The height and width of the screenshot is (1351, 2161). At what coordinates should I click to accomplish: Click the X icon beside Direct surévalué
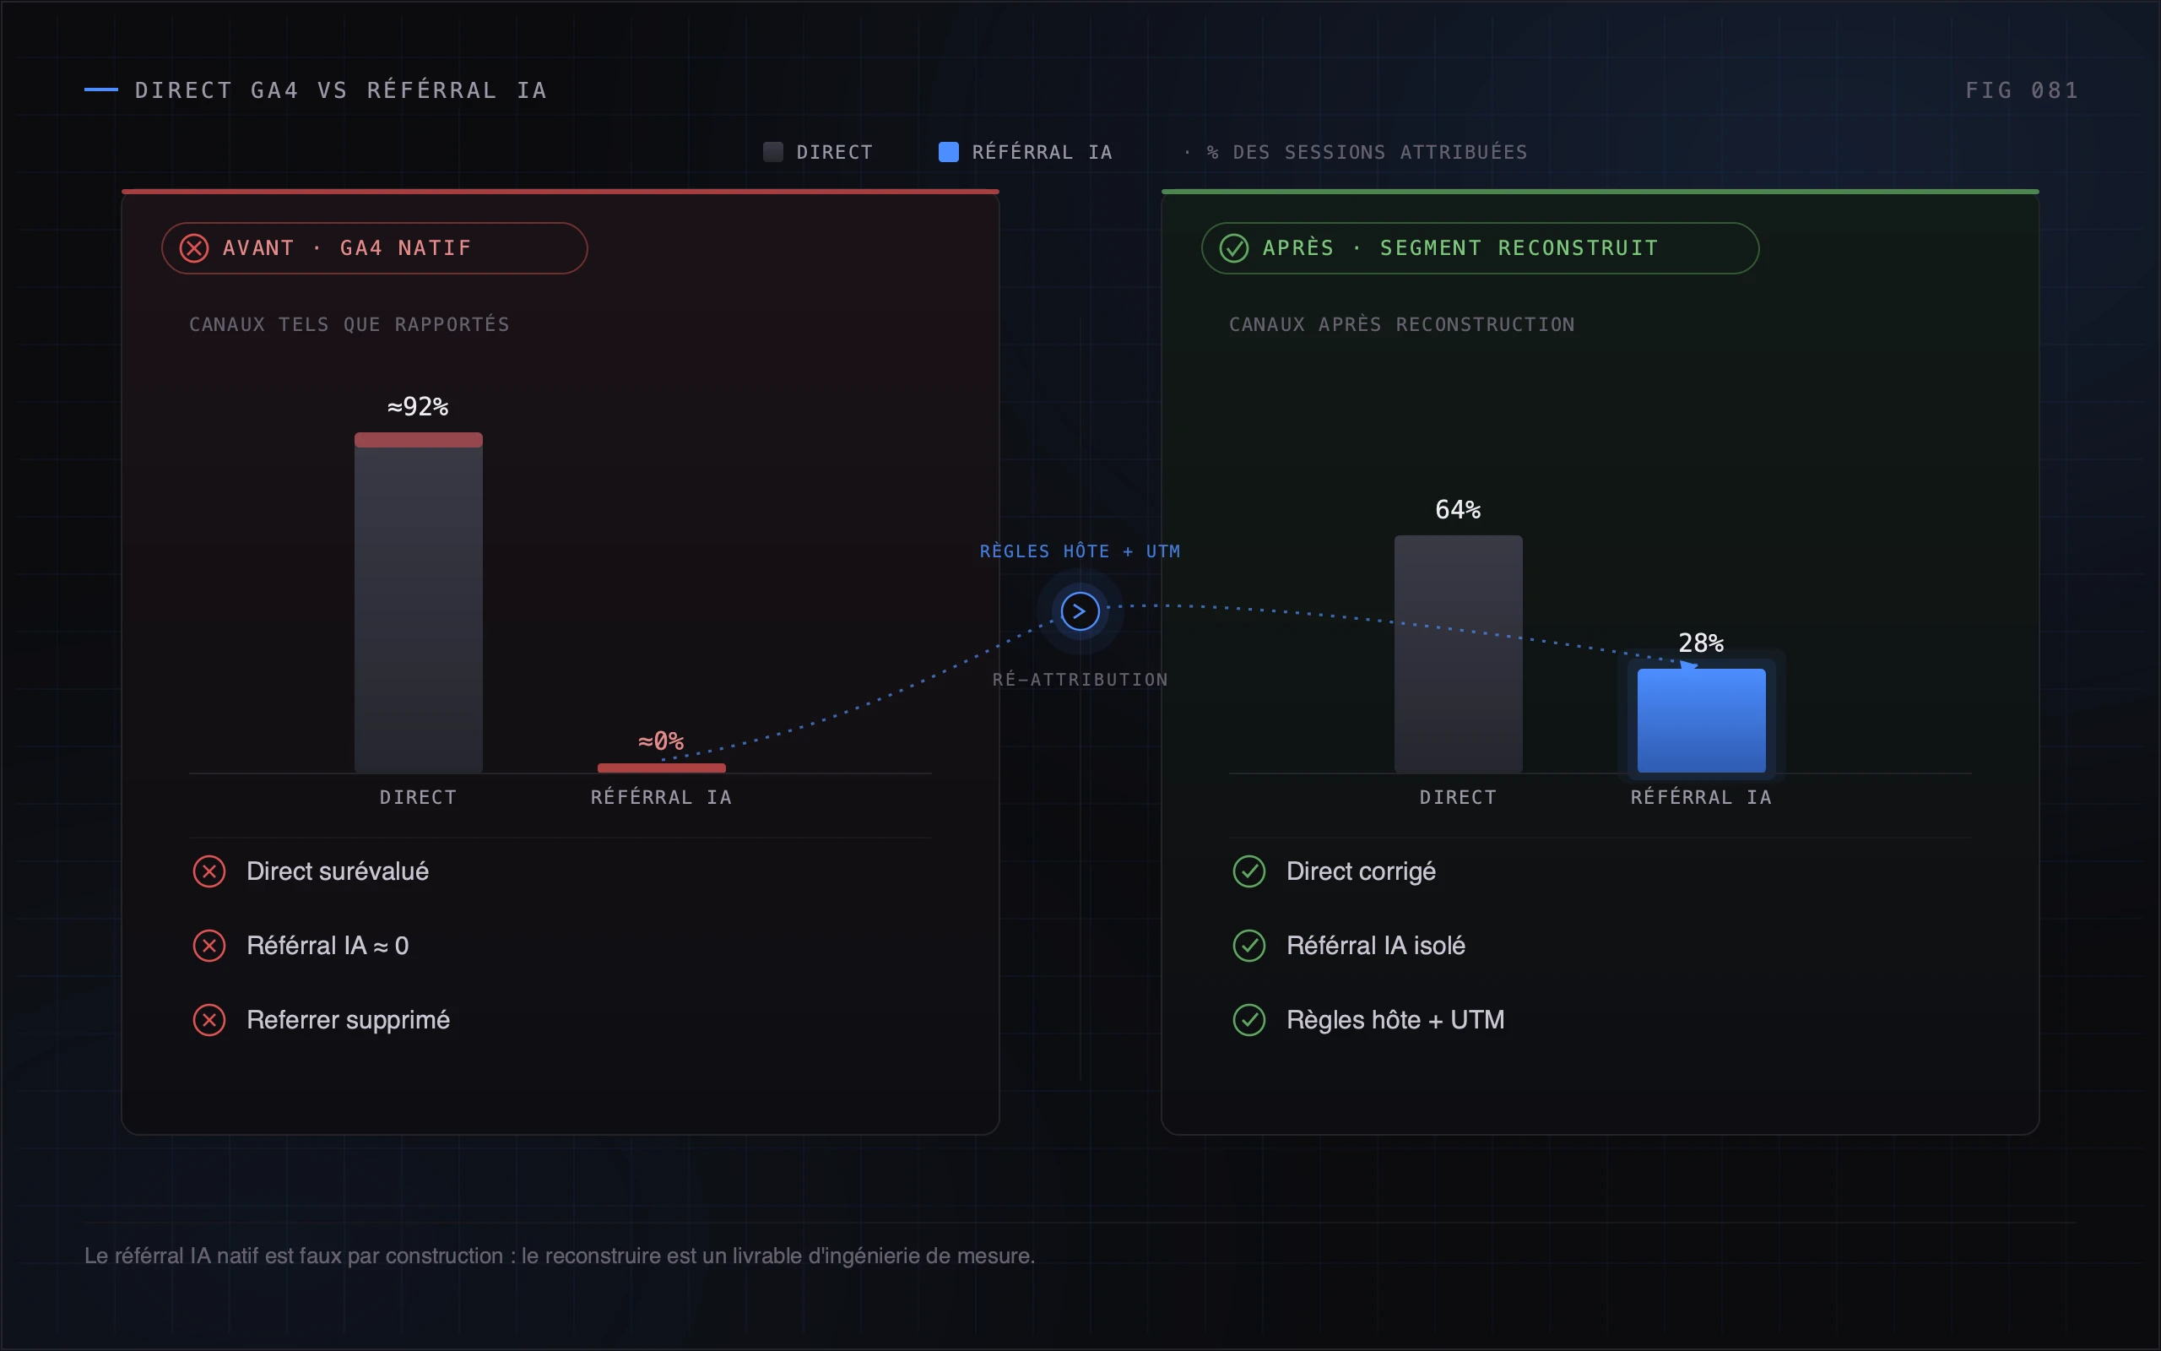[x=209, y=871]
